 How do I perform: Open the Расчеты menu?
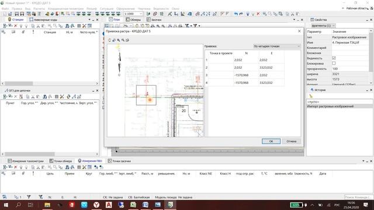[x=39, y=9]
